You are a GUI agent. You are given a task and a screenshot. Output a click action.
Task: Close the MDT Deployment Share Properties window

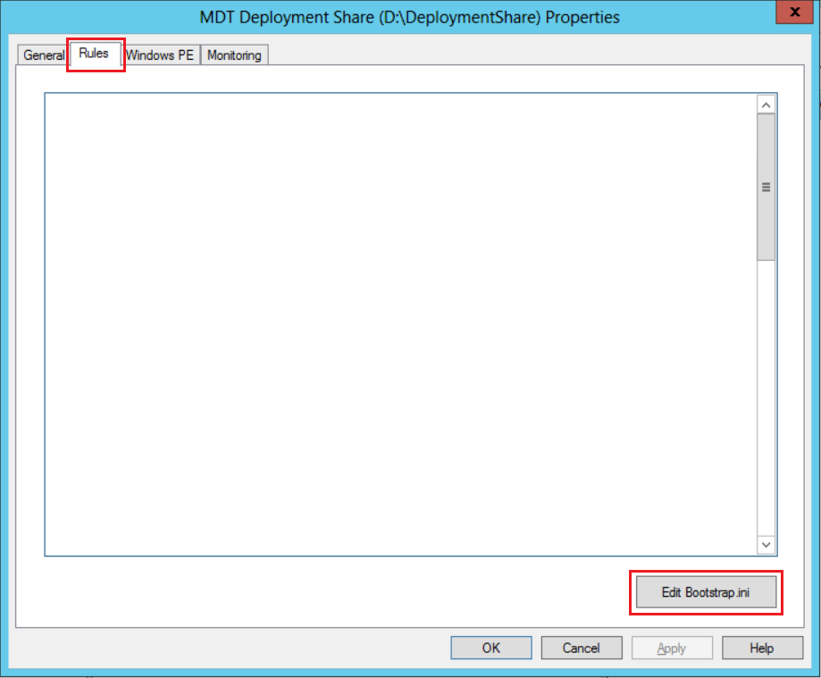click(789, 13)
